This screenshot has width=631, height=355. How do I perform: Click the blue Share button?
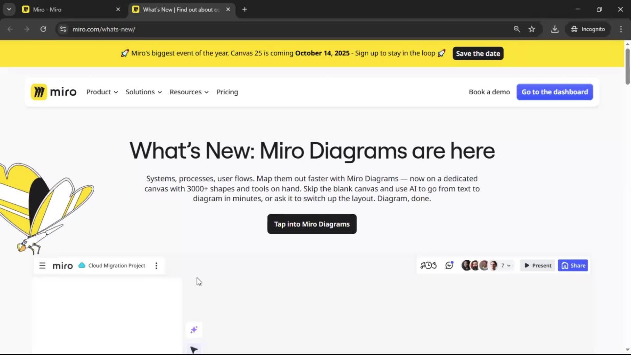[x=573, y=266]
